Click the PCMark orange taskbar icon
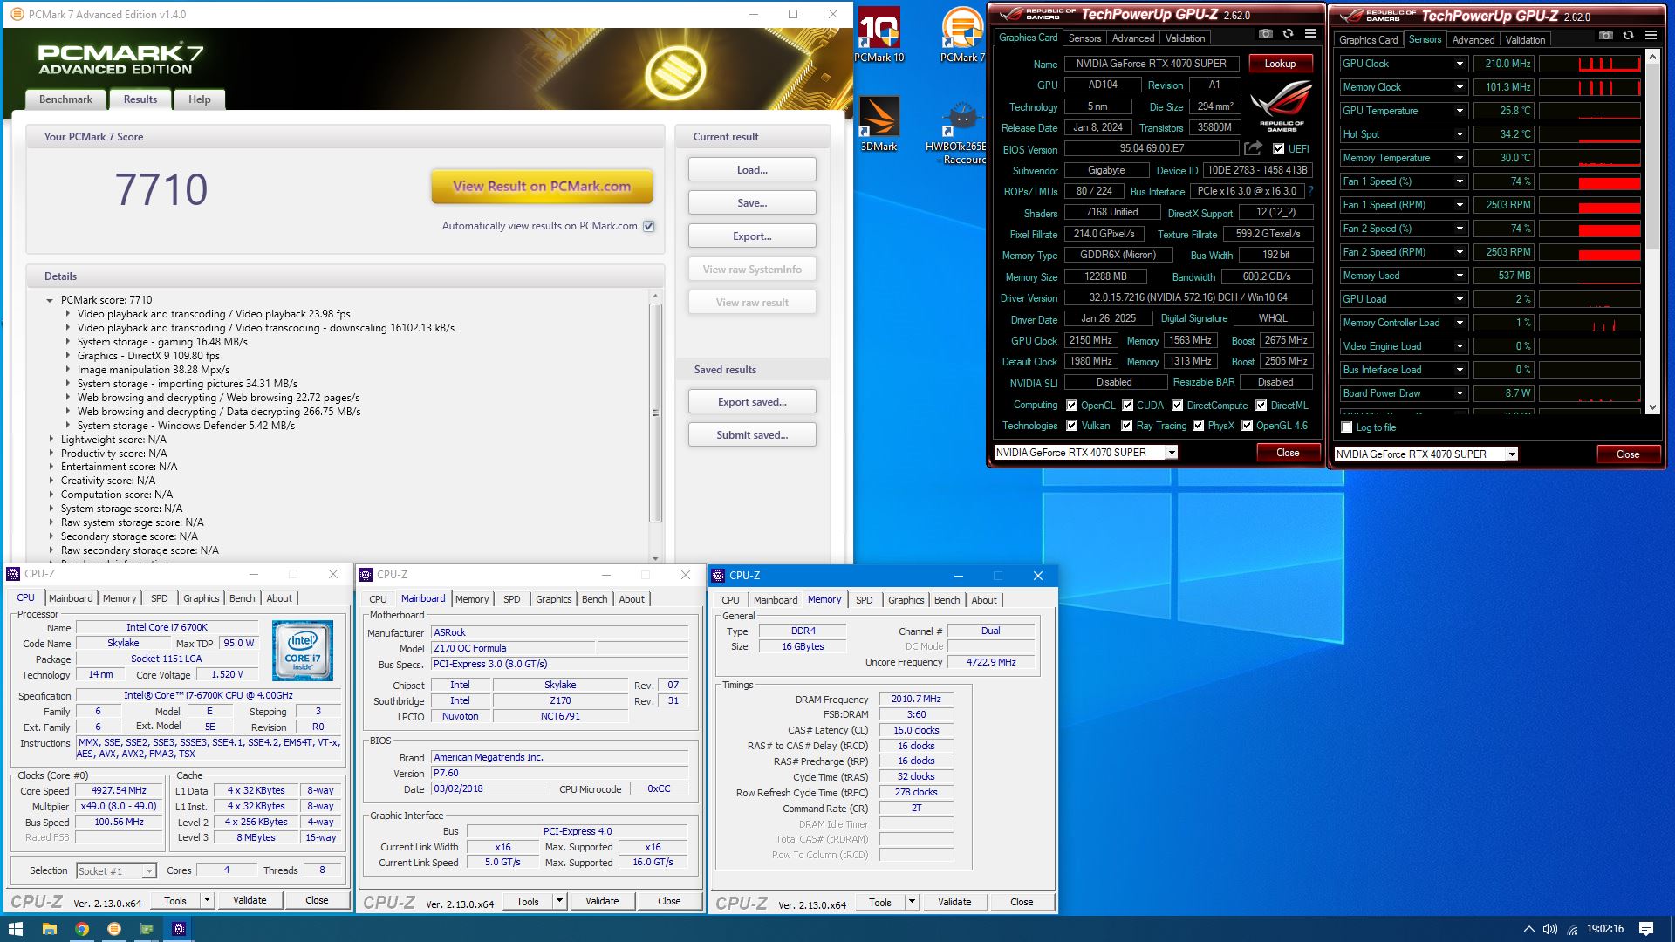 point(113,929)
